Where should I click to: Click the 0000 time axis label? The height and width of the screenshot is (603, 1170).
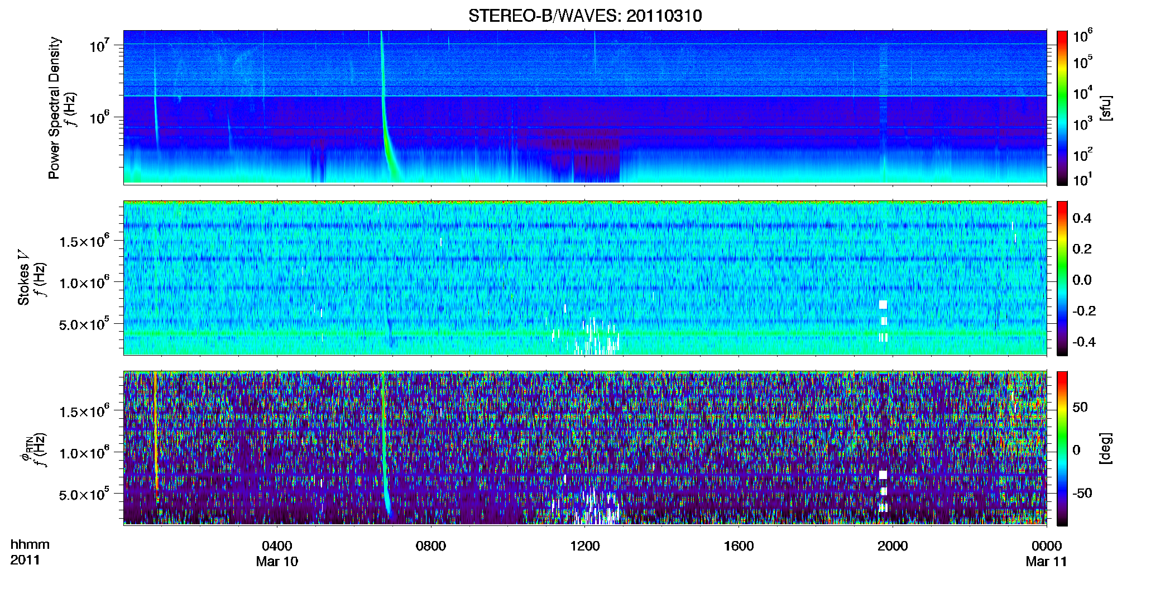[x=1047, y=545]
